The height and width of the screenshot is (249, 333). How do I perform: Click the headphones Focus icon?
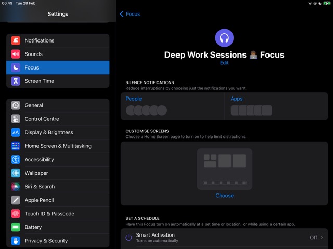point(224,38)
